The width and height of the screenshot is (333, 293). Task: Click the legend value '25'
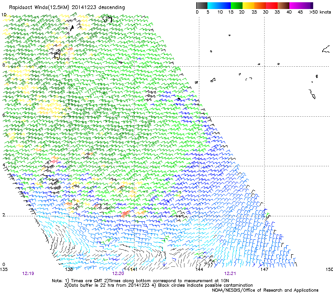click(254, 12)
